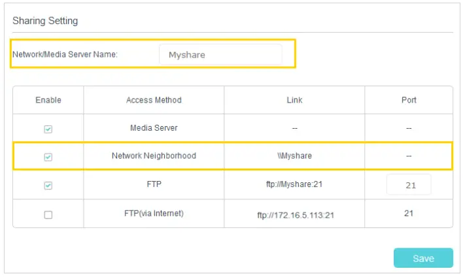The width and height of the screenshot is (465, 277).
Task: Disable the Network Neighborhood checkbox
Action: [x=48, y=157]
